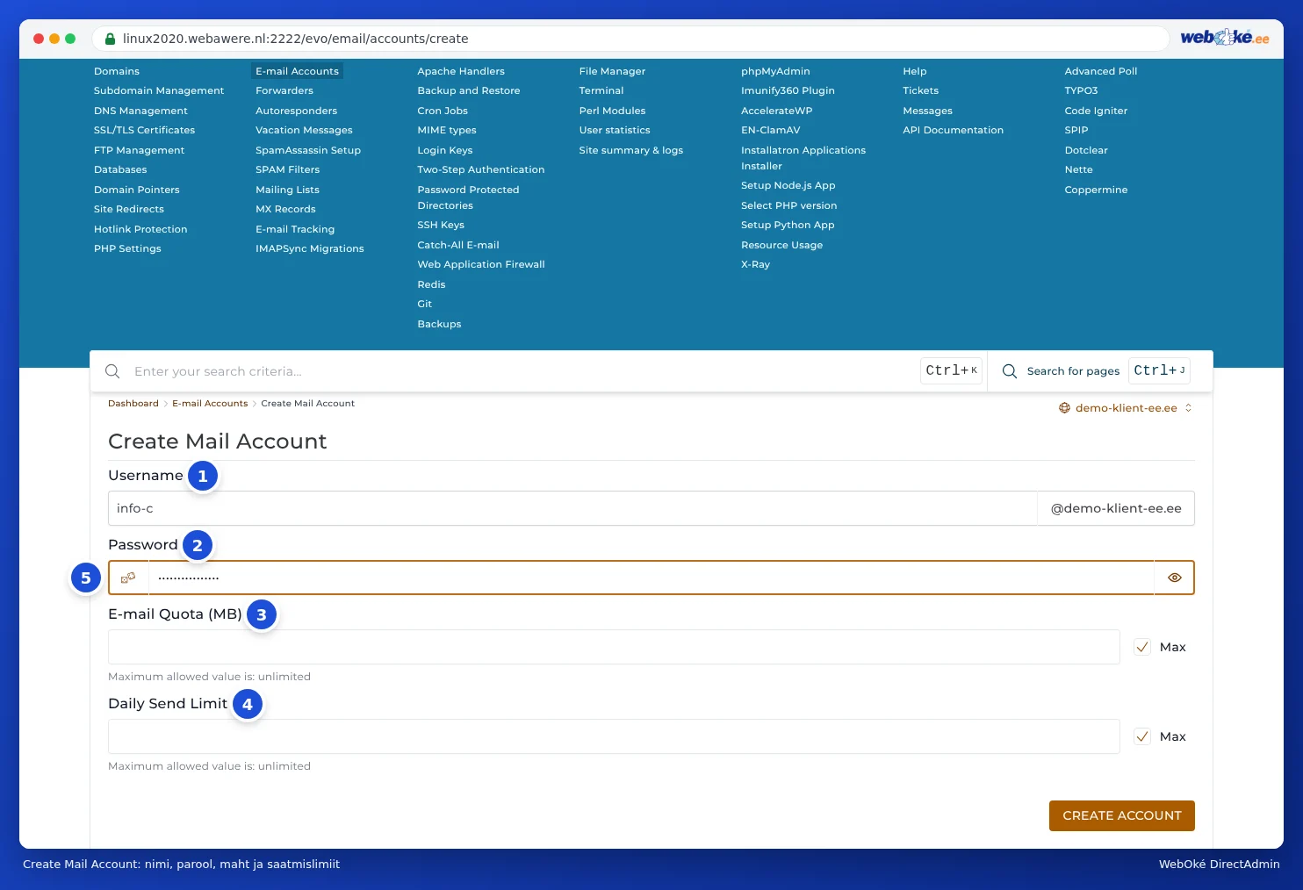This screenshot has height=890, width=1303.
Task: Open Web Application Firewall link
Action: 481,264
